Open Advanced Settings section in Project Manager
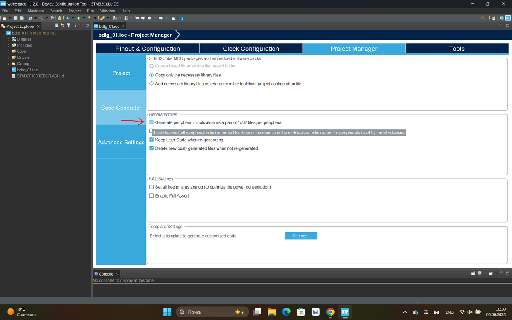512x320 pixels. click(121, 142)
